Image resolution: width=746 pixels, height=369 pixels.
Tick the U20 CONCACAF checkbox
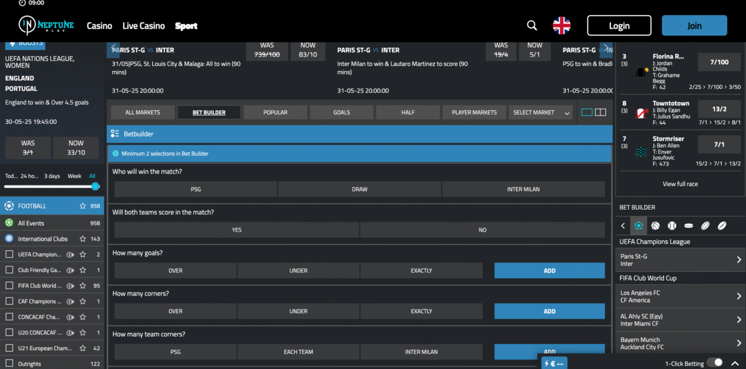click(9, 333)
